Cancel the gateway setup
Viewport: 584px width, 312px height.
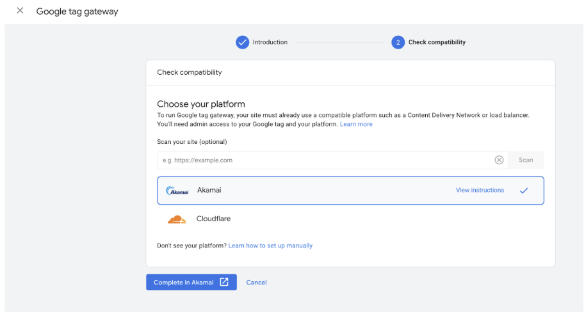click(x=256, y=283)
